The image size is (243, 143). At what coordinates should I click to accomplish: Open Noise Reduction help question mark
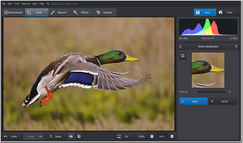(x=236, y=46)
